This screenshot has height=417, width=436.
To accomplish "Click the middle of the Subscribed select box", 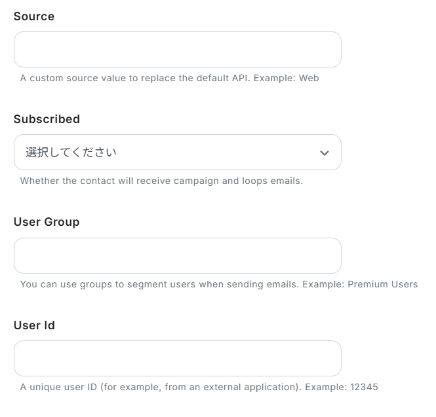I will click(x=178, y=153).
